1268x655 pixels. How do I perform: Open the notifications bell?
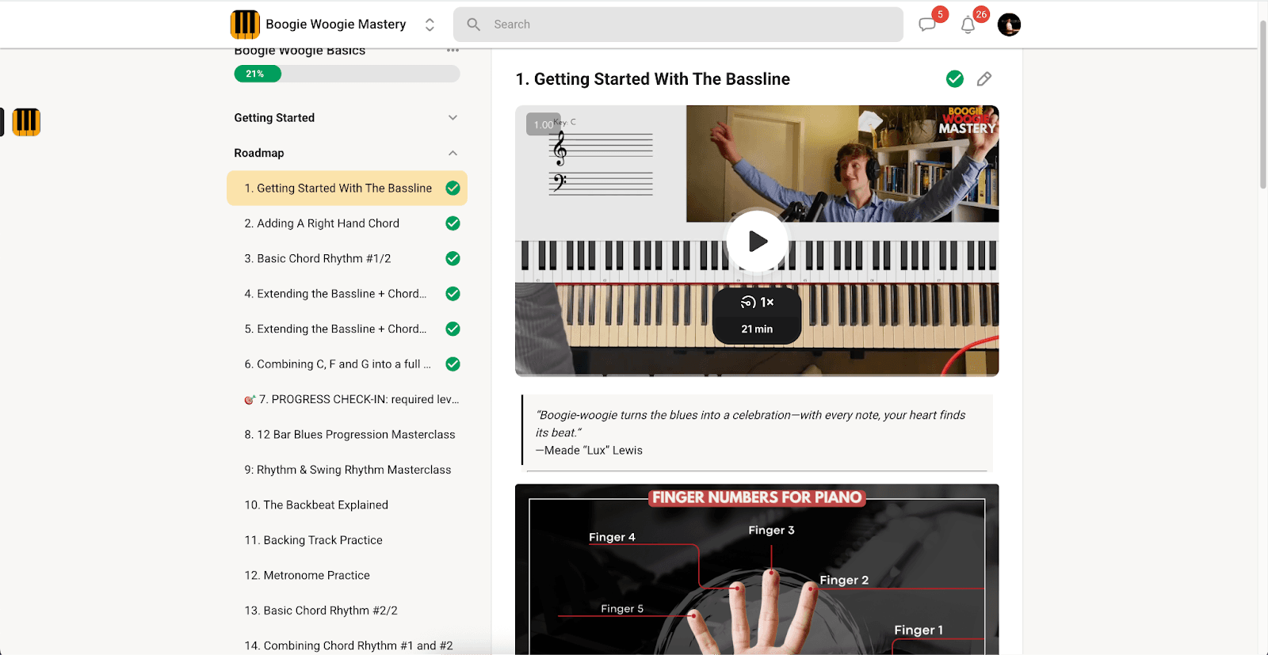tap(968, 25)
